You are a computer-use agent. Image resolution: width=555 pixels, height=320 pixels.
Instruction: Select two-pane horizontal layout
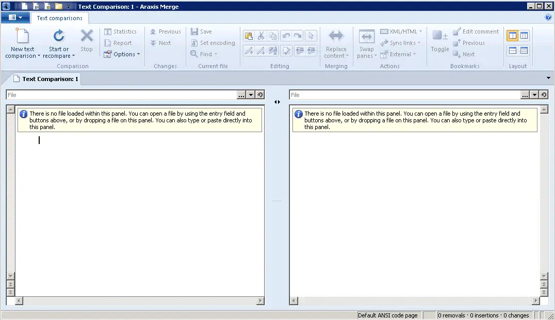click(x=513, y=51)
